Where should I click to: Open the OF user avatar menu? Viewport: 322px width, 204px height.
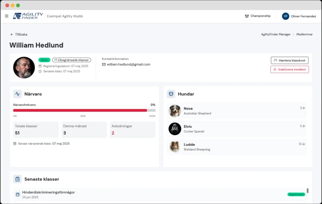point(286,16)
